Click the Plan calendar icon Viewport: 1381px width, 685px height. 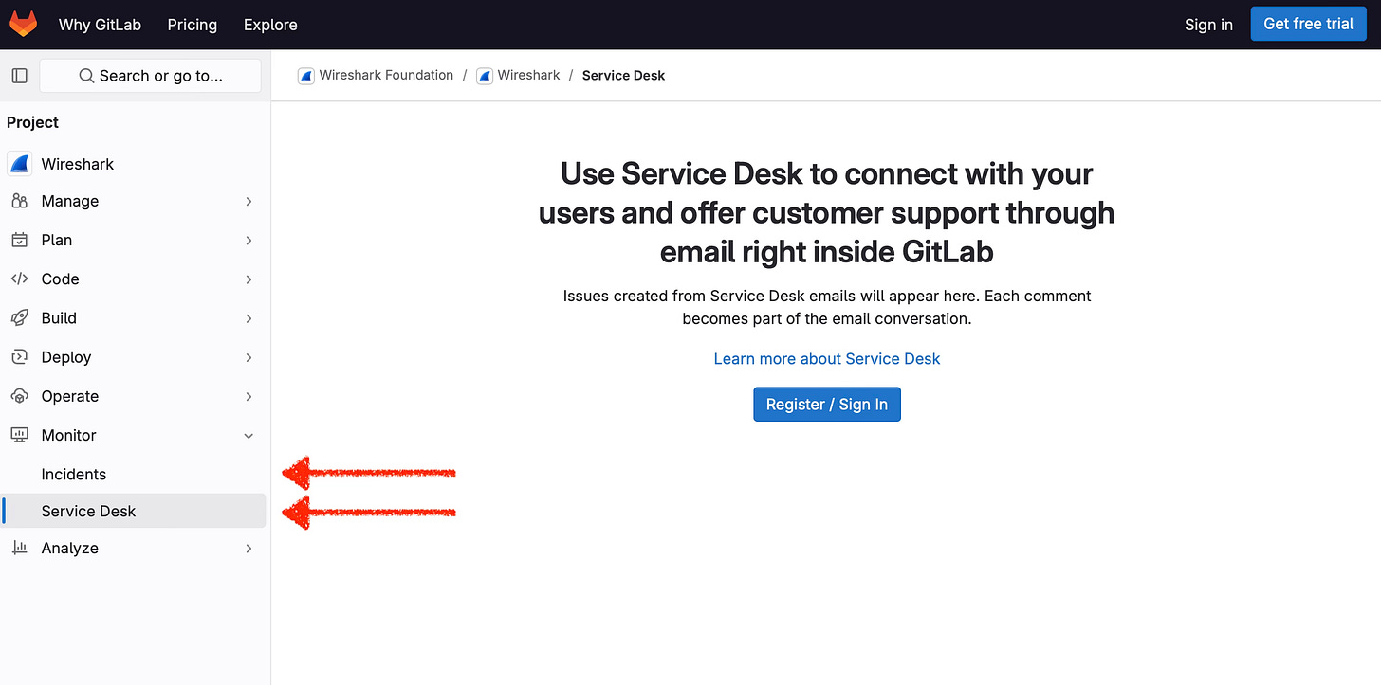[20, 240]
